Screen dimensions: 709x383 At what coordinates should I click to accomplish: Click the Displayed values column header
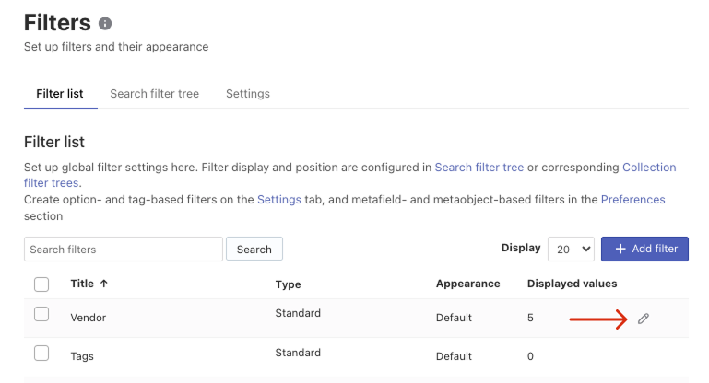coord(572,284)
